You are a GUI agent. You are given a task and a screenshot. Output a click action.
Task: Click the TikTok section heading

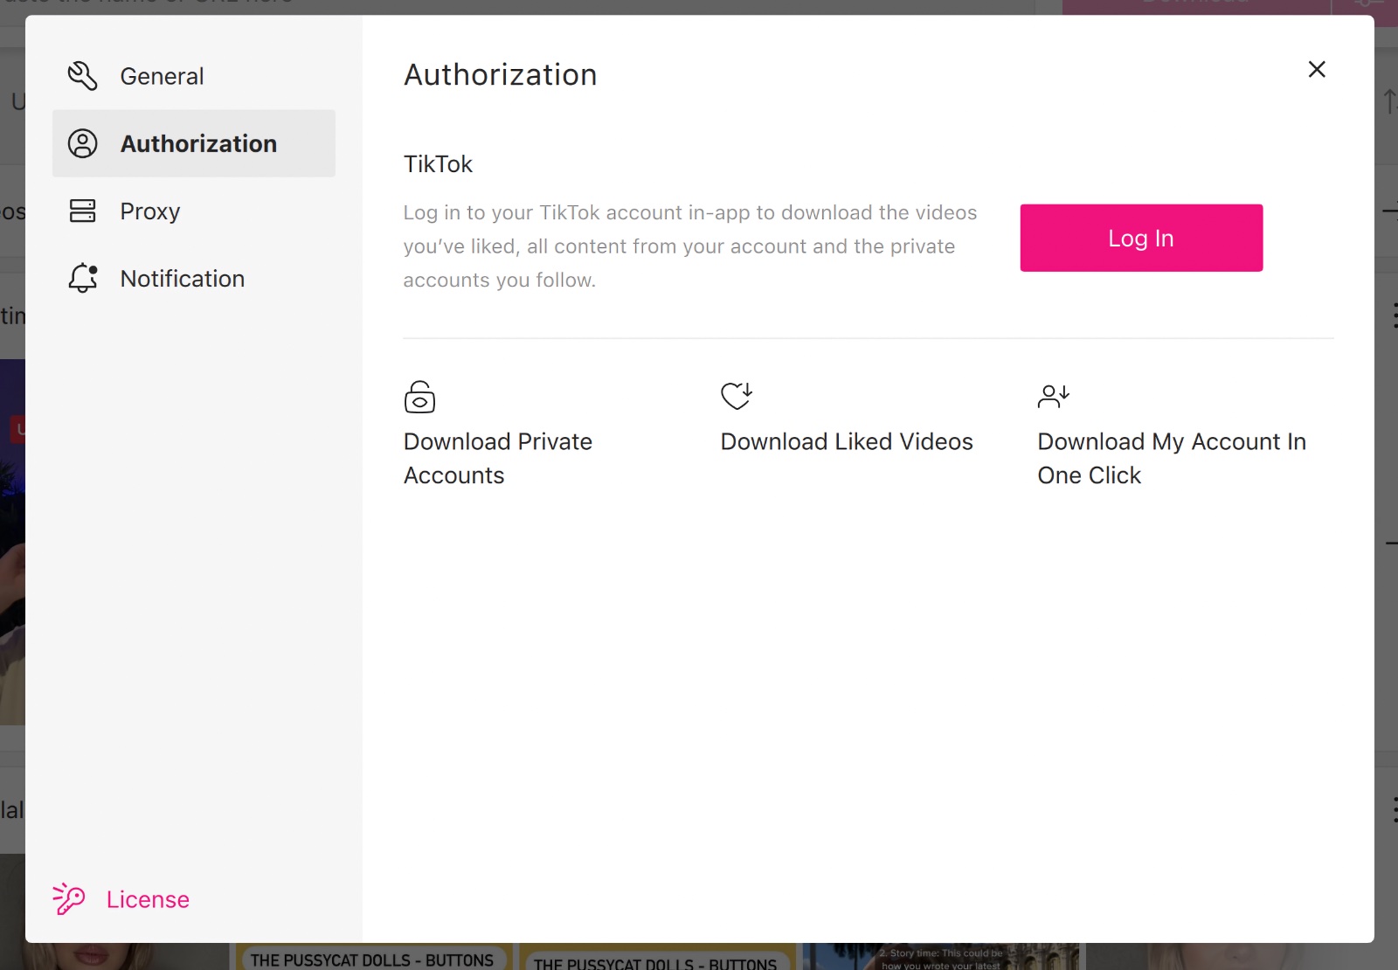pos(438,164)
